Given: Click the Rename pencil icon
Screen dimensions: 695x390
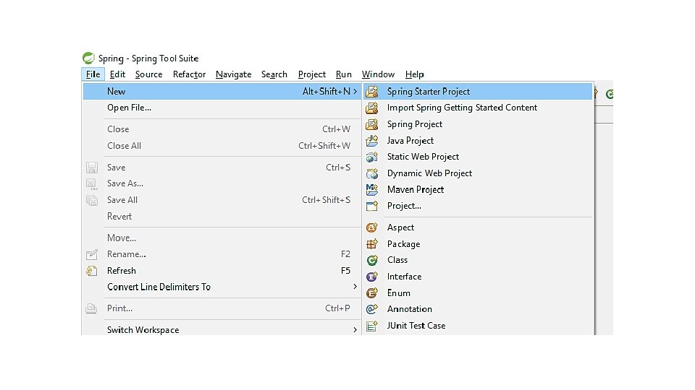Looking at the screenshot, I should click(92, 254).
